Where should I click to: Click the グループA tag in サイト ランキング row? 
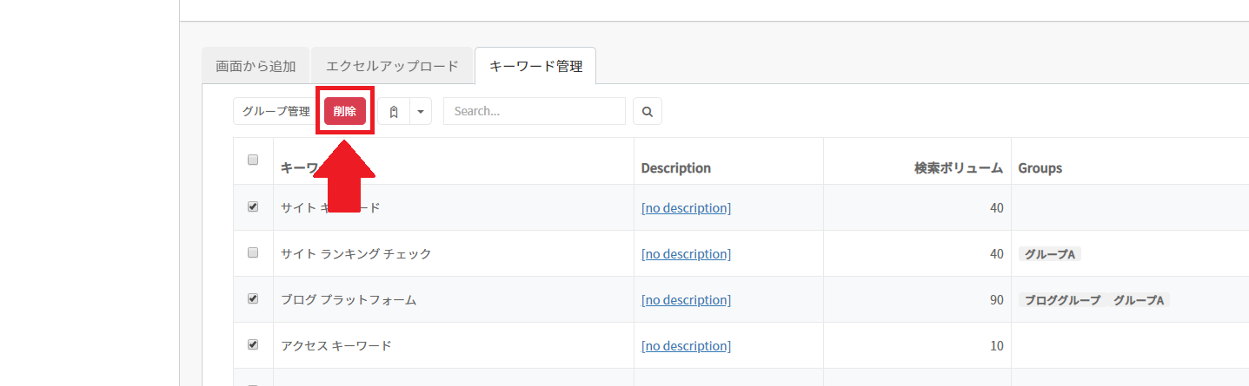pos(1050,254)
